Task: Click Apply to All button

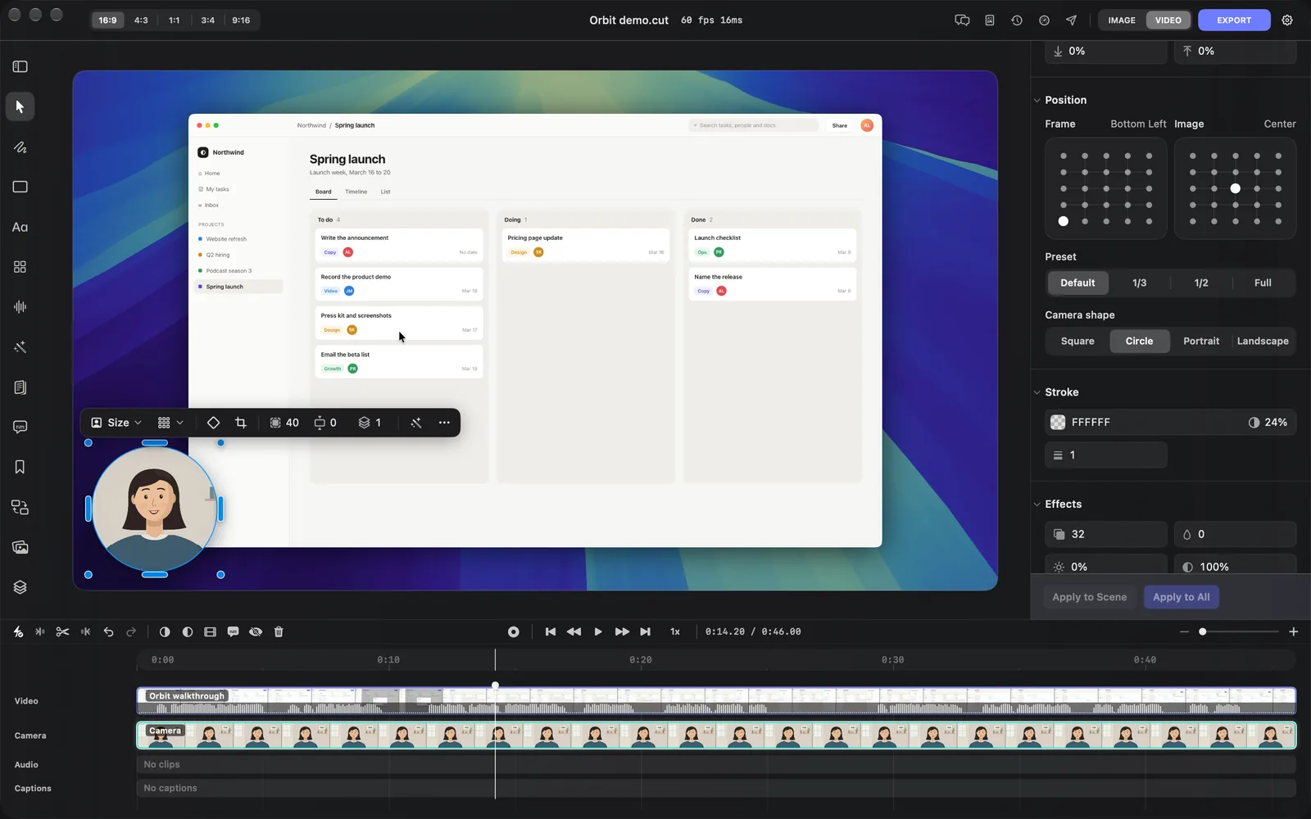Action: point(1182,597)
